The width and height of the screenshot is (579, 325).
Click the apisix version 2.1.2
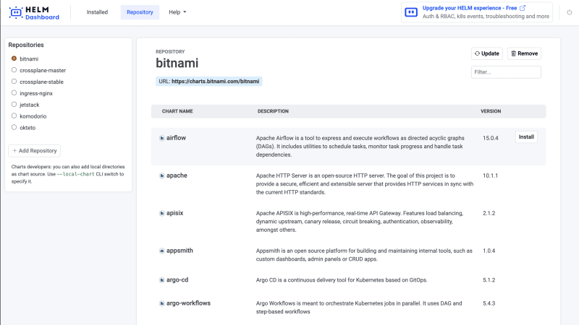489,213
